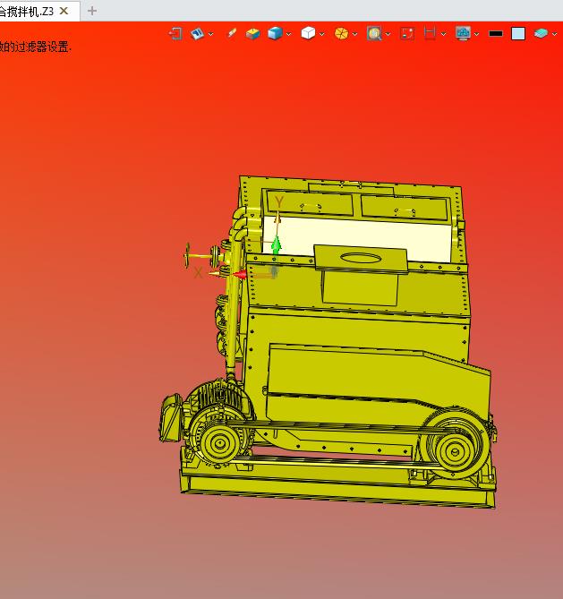
Task: Click the black color swatch
Action: coord(496,34)
